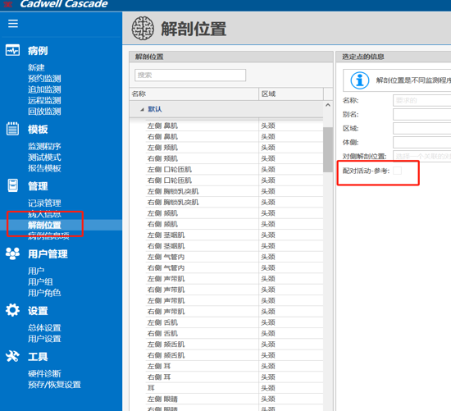Screen dimensions: 451x411
Task: Click the list scroll-up arrow
Action: point(328,105)
